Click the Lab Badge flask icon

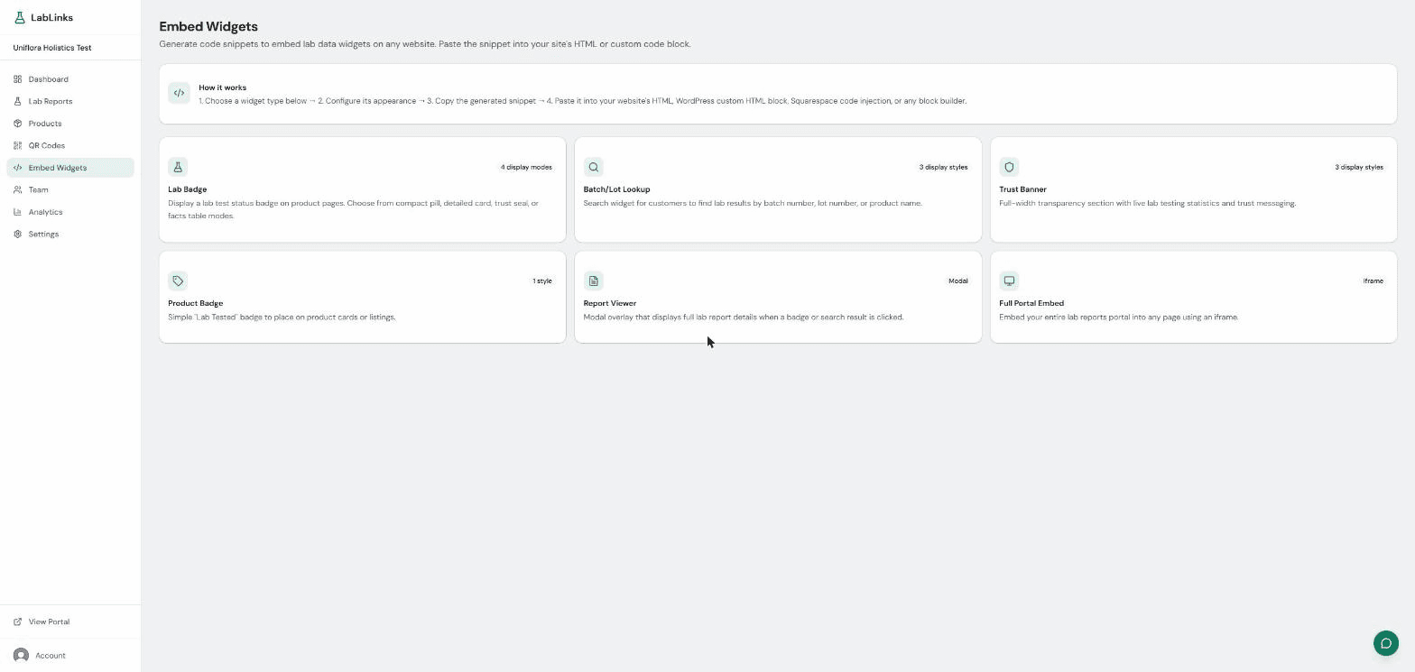point(178,167)
